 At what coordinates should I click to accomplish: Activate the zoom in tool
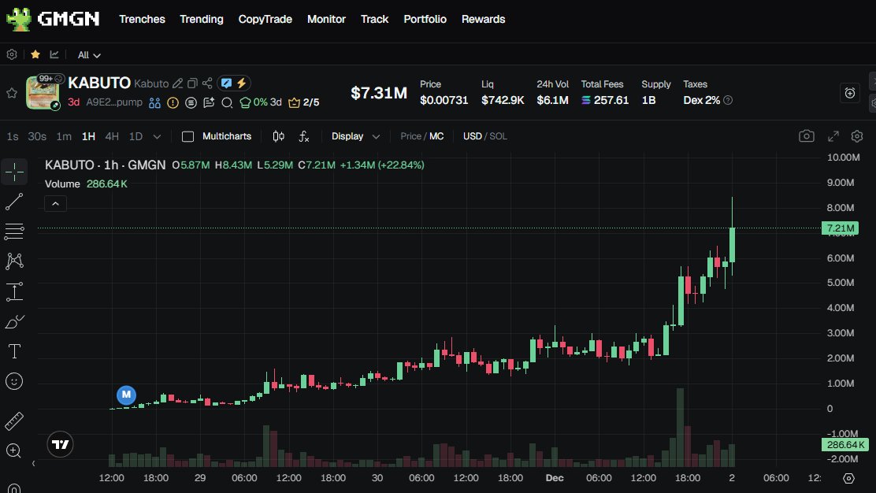[14, 450]
